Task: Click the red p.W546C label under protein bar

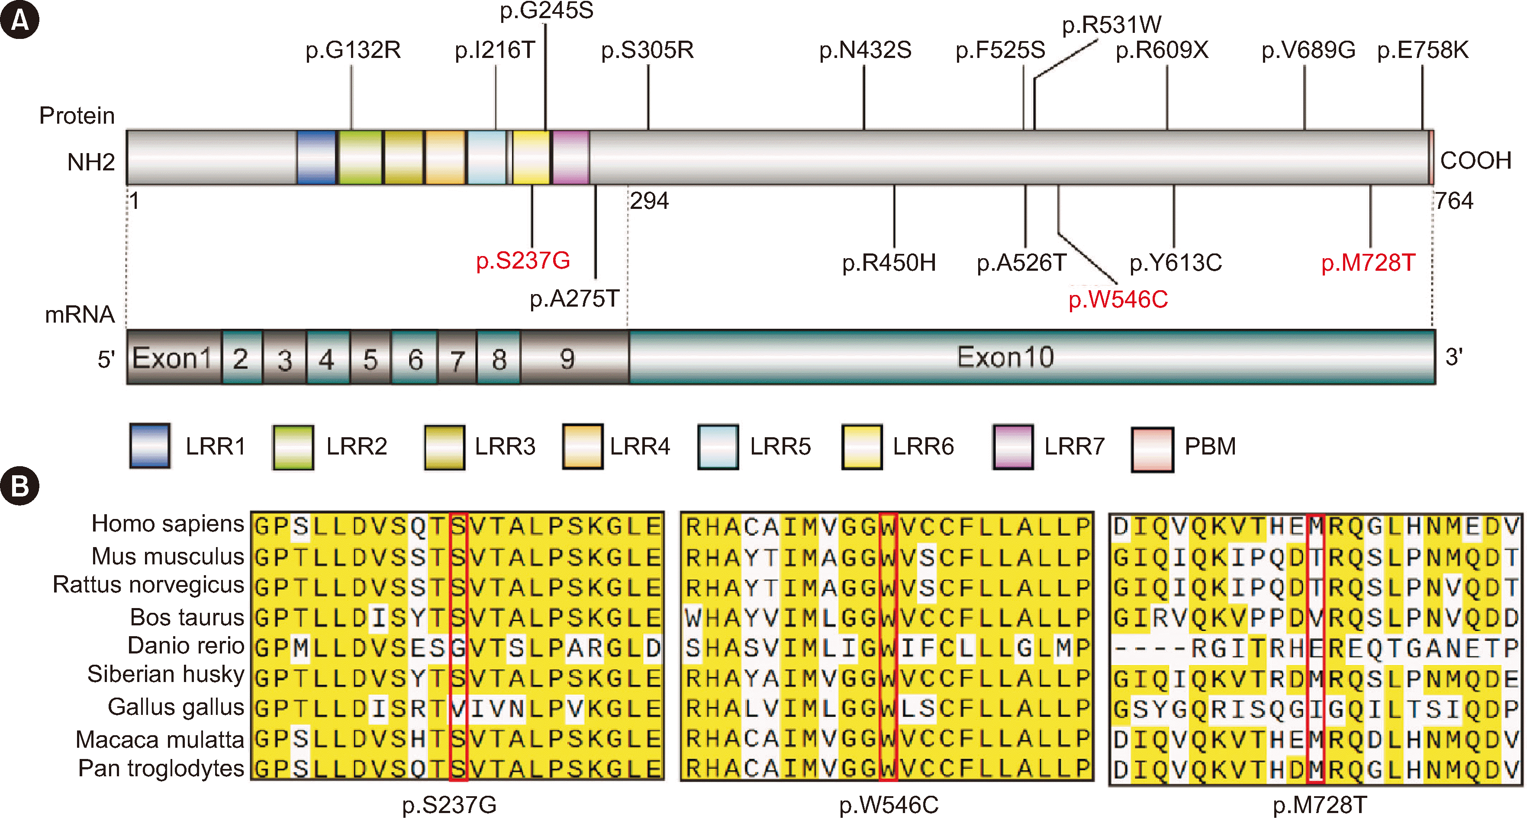Action: click(1118, 299)
